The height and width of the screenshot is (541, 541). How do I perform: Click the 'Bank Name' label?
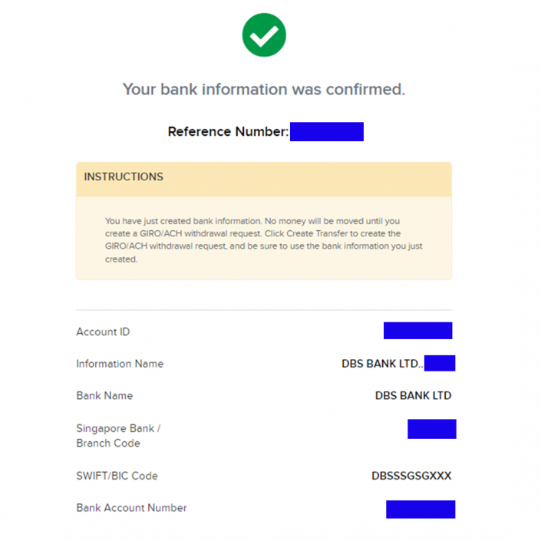pyautogui.click(x=104, y=396)
